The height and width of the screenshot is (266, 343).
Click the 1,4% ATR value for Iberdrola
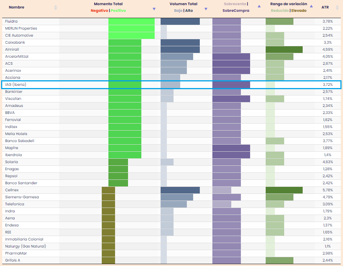pos(328,155)
